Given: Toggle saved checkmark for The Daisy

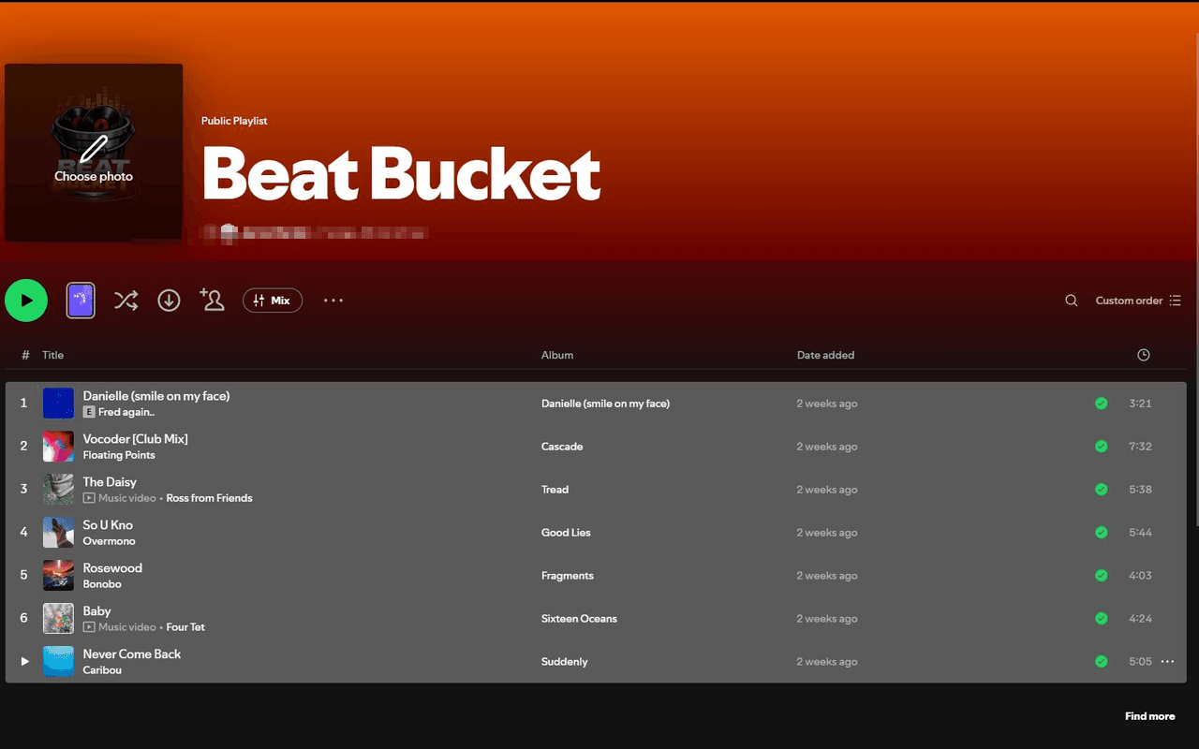Looking at the screenshot, I should click(1102, 490).
